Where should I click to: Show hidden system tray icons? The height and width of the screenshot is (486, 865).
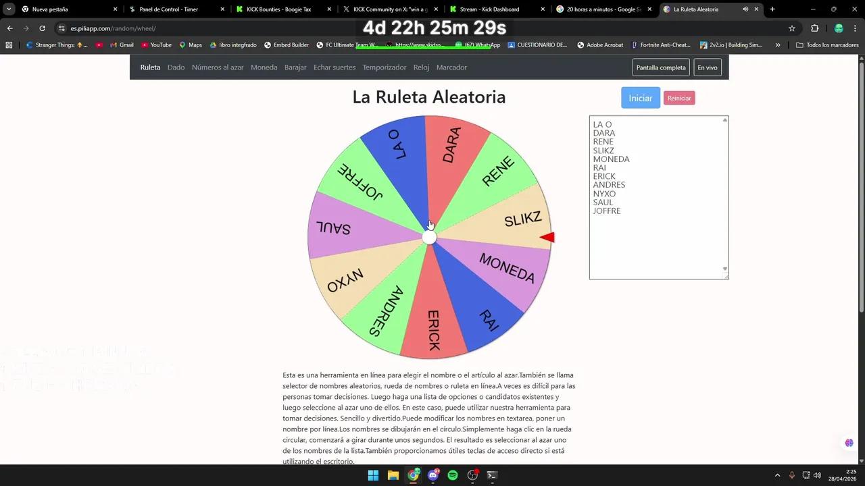(777, 475)
